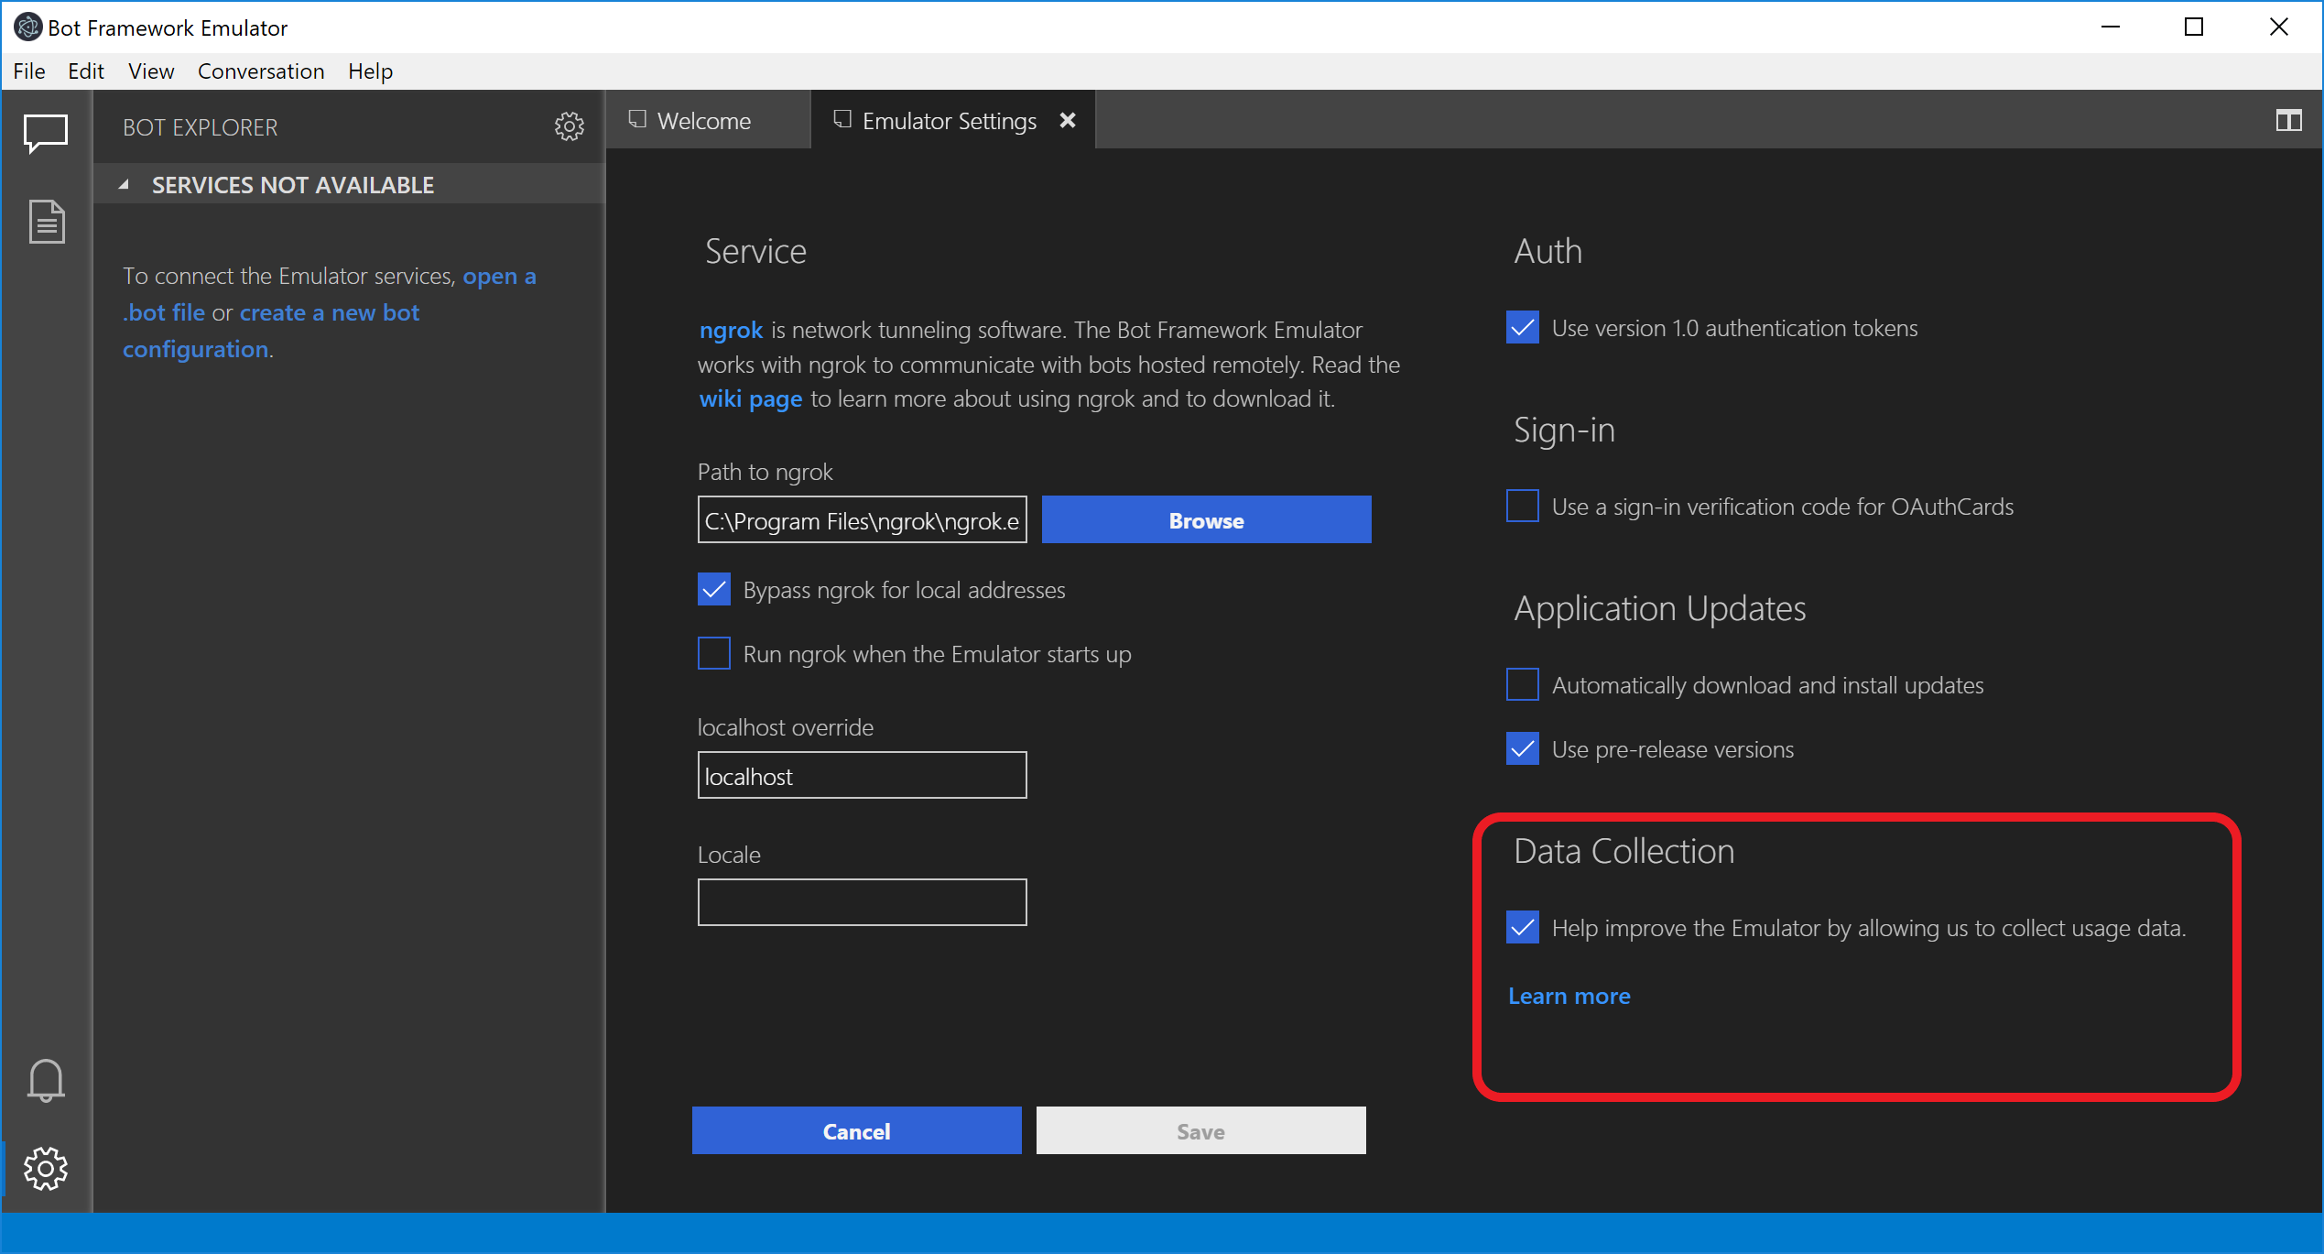
Task: Disable Help improve Emulator data collection
Action: click(x=1522, y=927)
